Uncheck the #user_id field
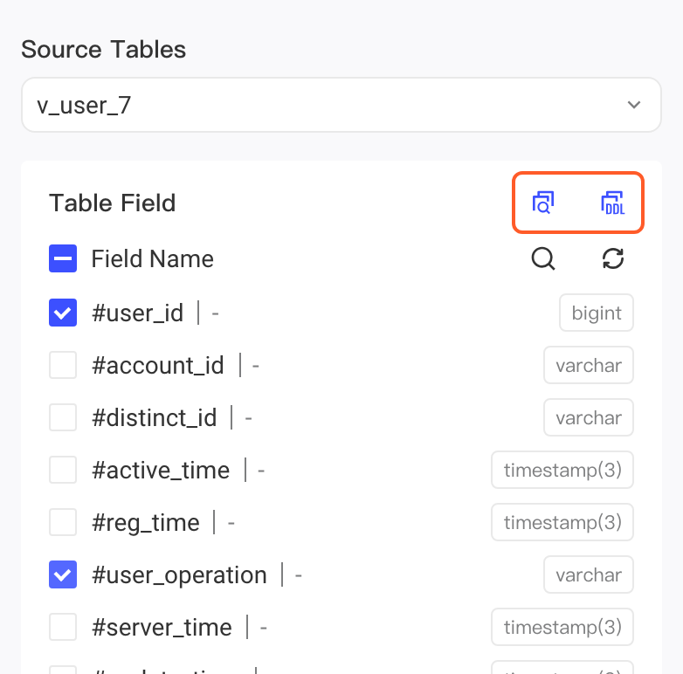The image size is (683, 674). [x=63, y=313]
